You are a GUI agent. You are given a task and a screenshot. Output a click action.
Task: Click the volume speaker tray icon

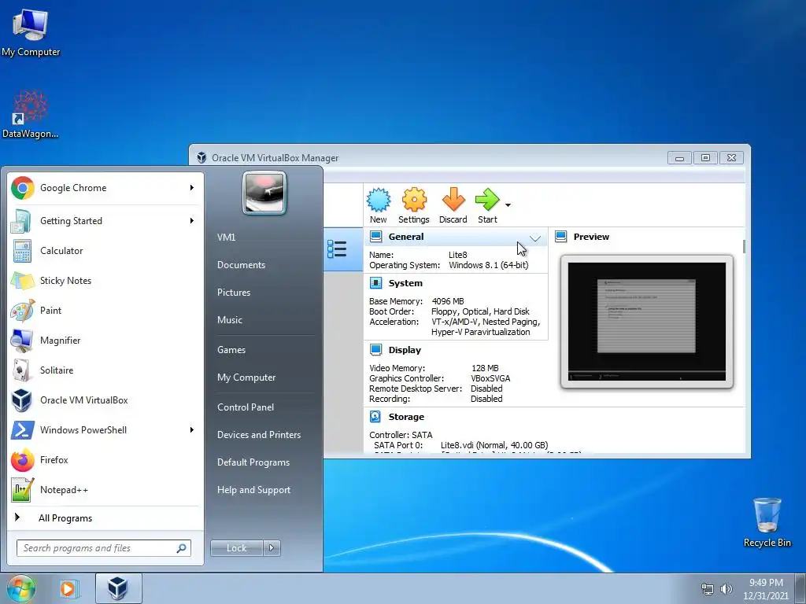726,589
